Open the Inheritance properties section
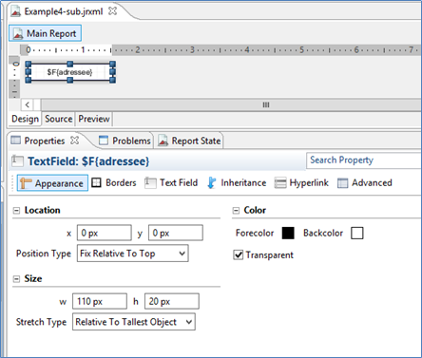Viewport: 422px width, 358px height. [x=237, y=183]
